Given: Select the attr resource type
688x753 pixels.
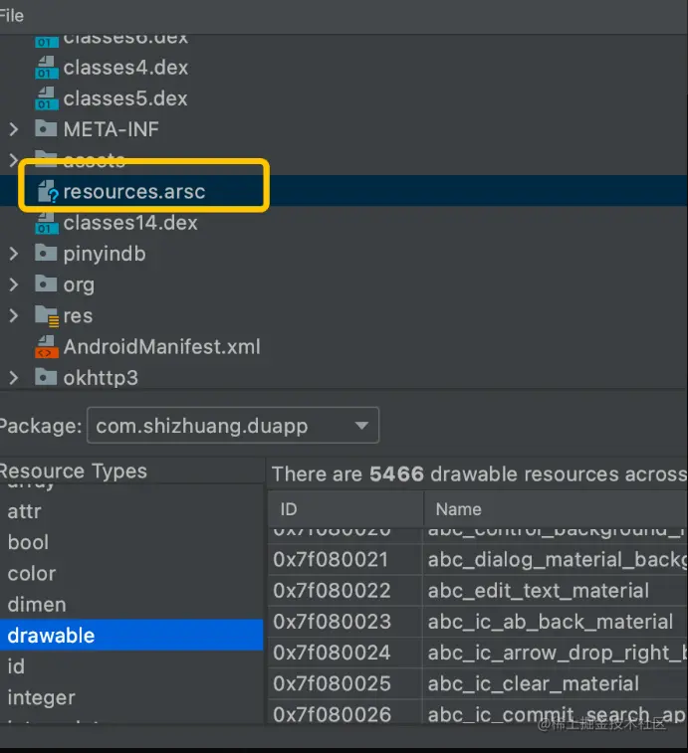Looking at the screenshot, I should [25, 511].
